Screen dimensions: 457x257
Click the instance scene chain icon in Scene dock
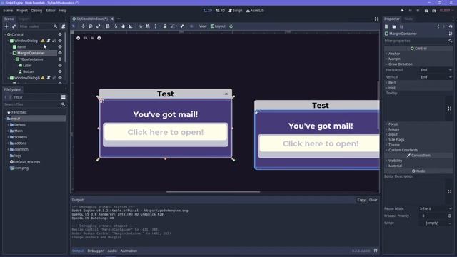(x=14, y=26)
